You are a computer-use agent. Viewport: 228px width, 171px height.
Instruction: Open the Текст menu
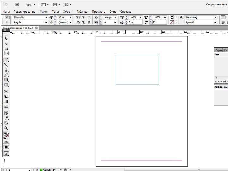[x=55, y=11]
